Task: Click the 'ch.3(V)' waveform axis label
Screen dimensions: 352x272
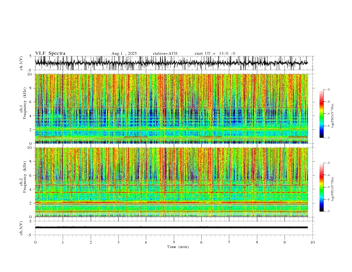Action: click(21, 228)
